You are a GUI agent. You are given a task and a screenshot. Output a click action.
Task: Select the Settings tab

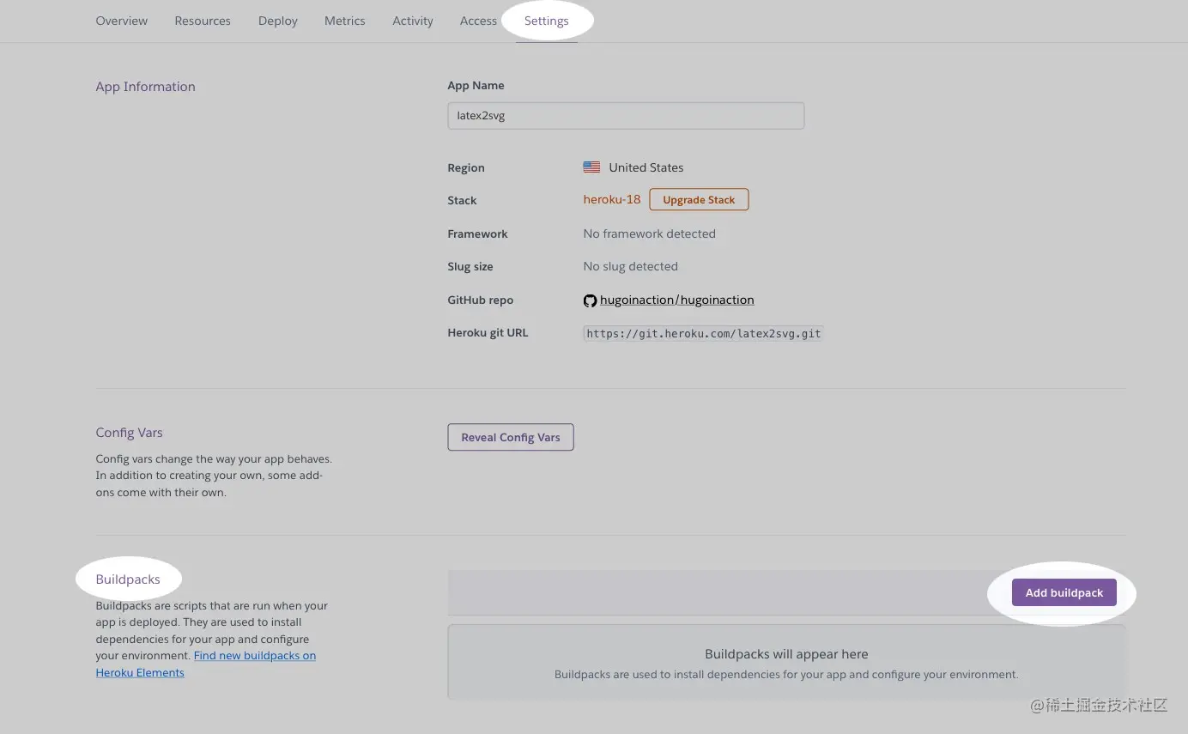tap(547, 21)
